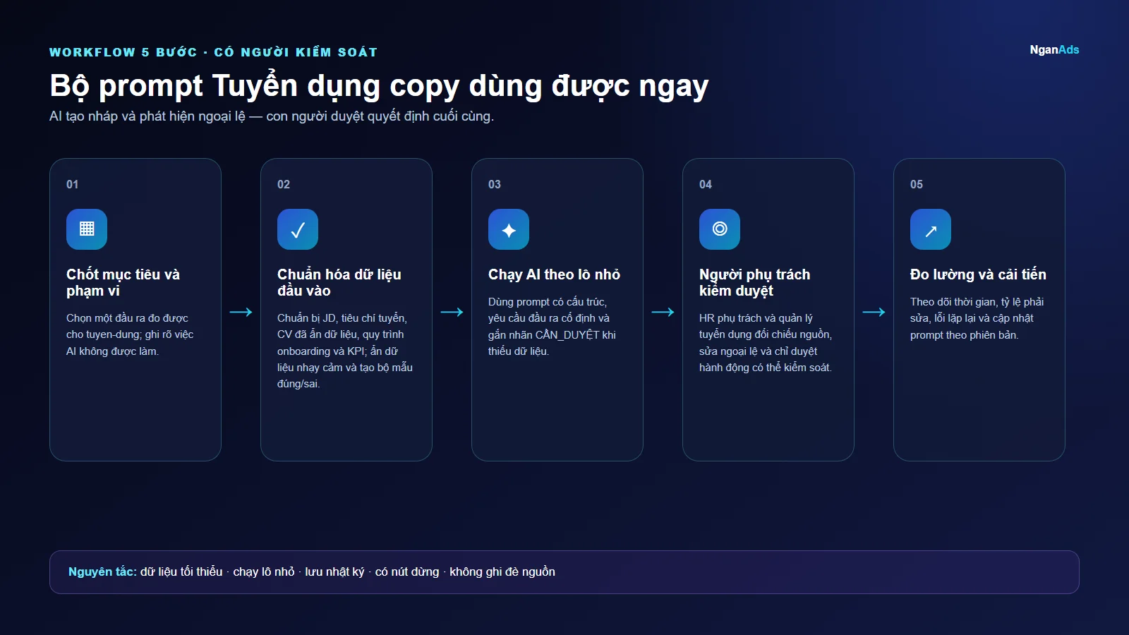Click the diagonal arrow icon in step 05

[x=931, y=229]
